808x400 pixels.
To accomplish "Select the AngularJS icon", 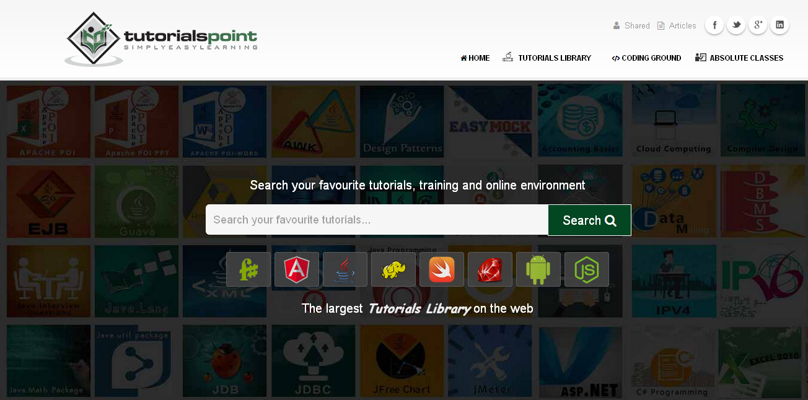I will pos(297,269).
